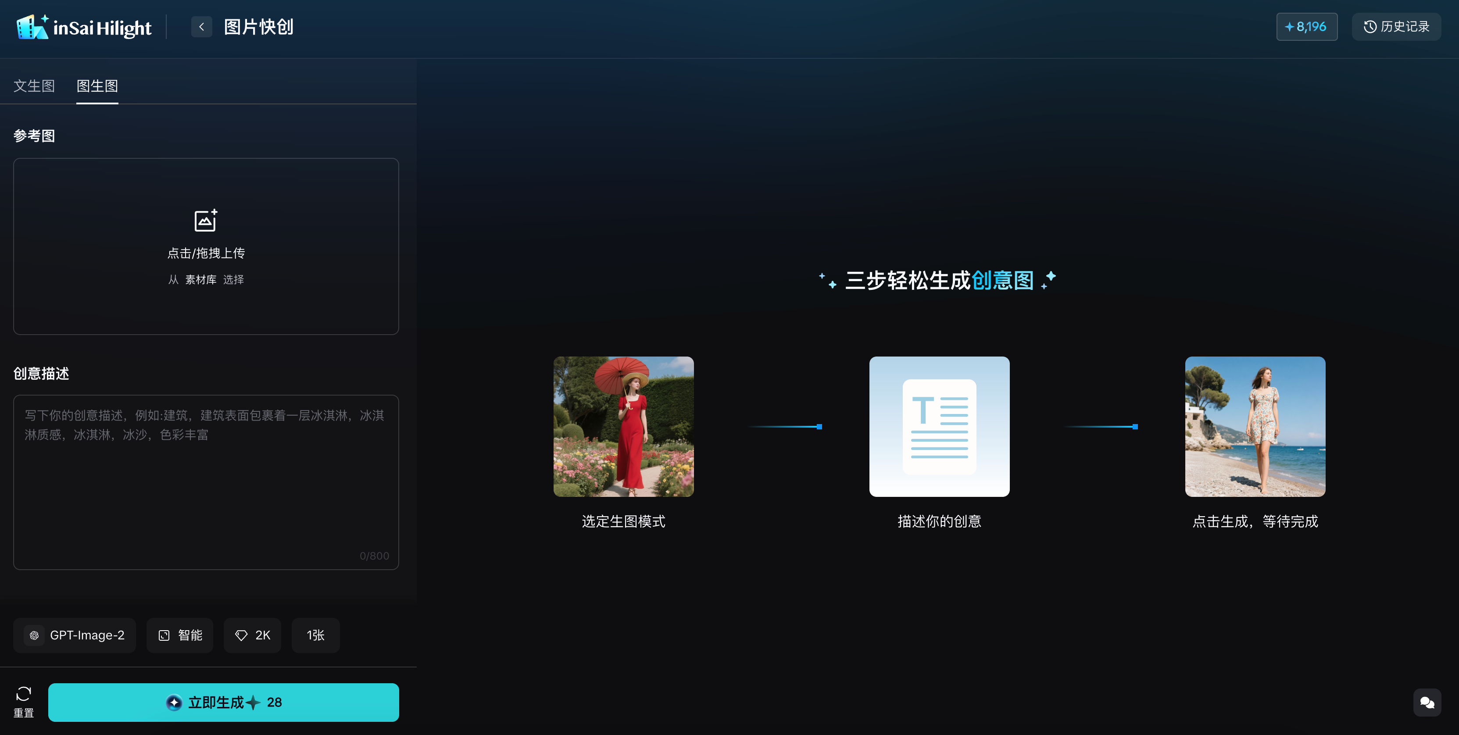The image size is (1459, 735).
Task: Click the text document illustration thumbnail
Action: coord(940,426)
